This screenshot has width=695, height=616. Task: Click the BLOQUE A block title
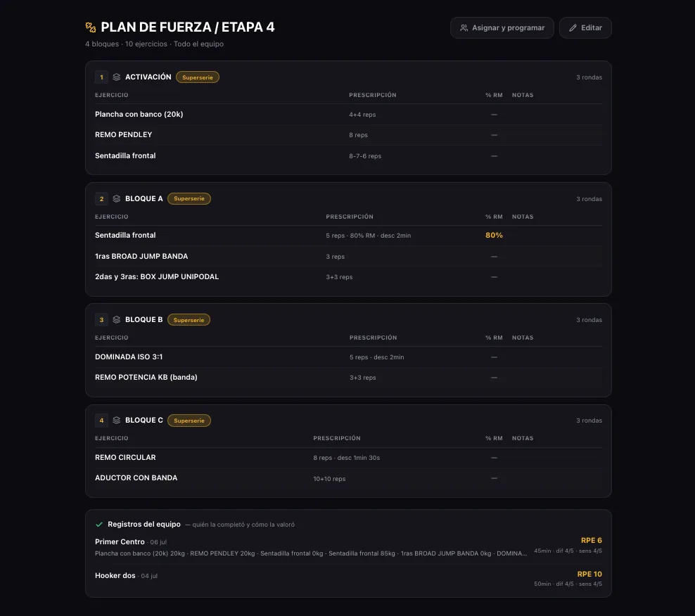144,198
